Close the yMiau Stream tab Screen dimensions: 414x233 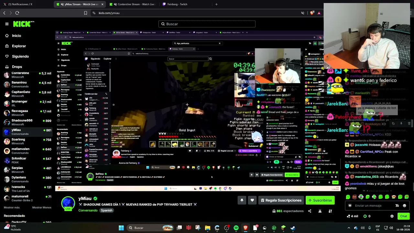pos(103,4)
